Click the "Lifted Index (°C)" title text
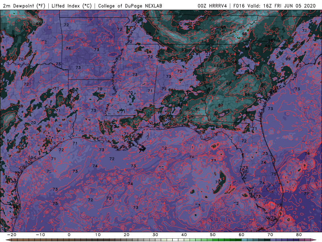 pyautogui.click(x=72, y=6)
